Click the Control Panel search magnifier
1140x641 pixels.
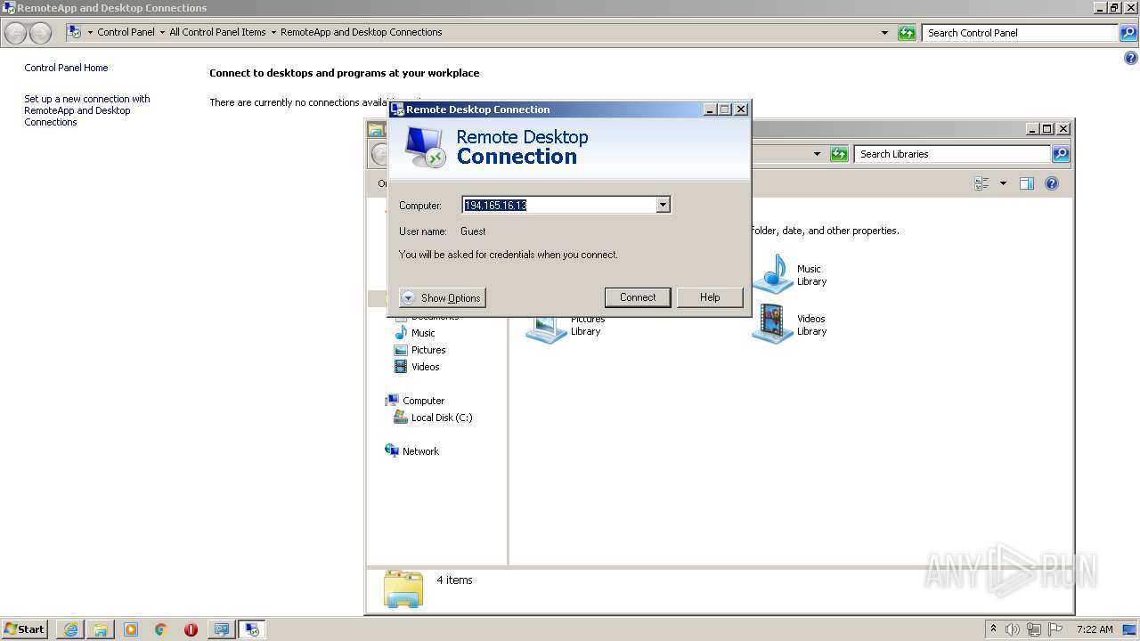(1128, 33)
